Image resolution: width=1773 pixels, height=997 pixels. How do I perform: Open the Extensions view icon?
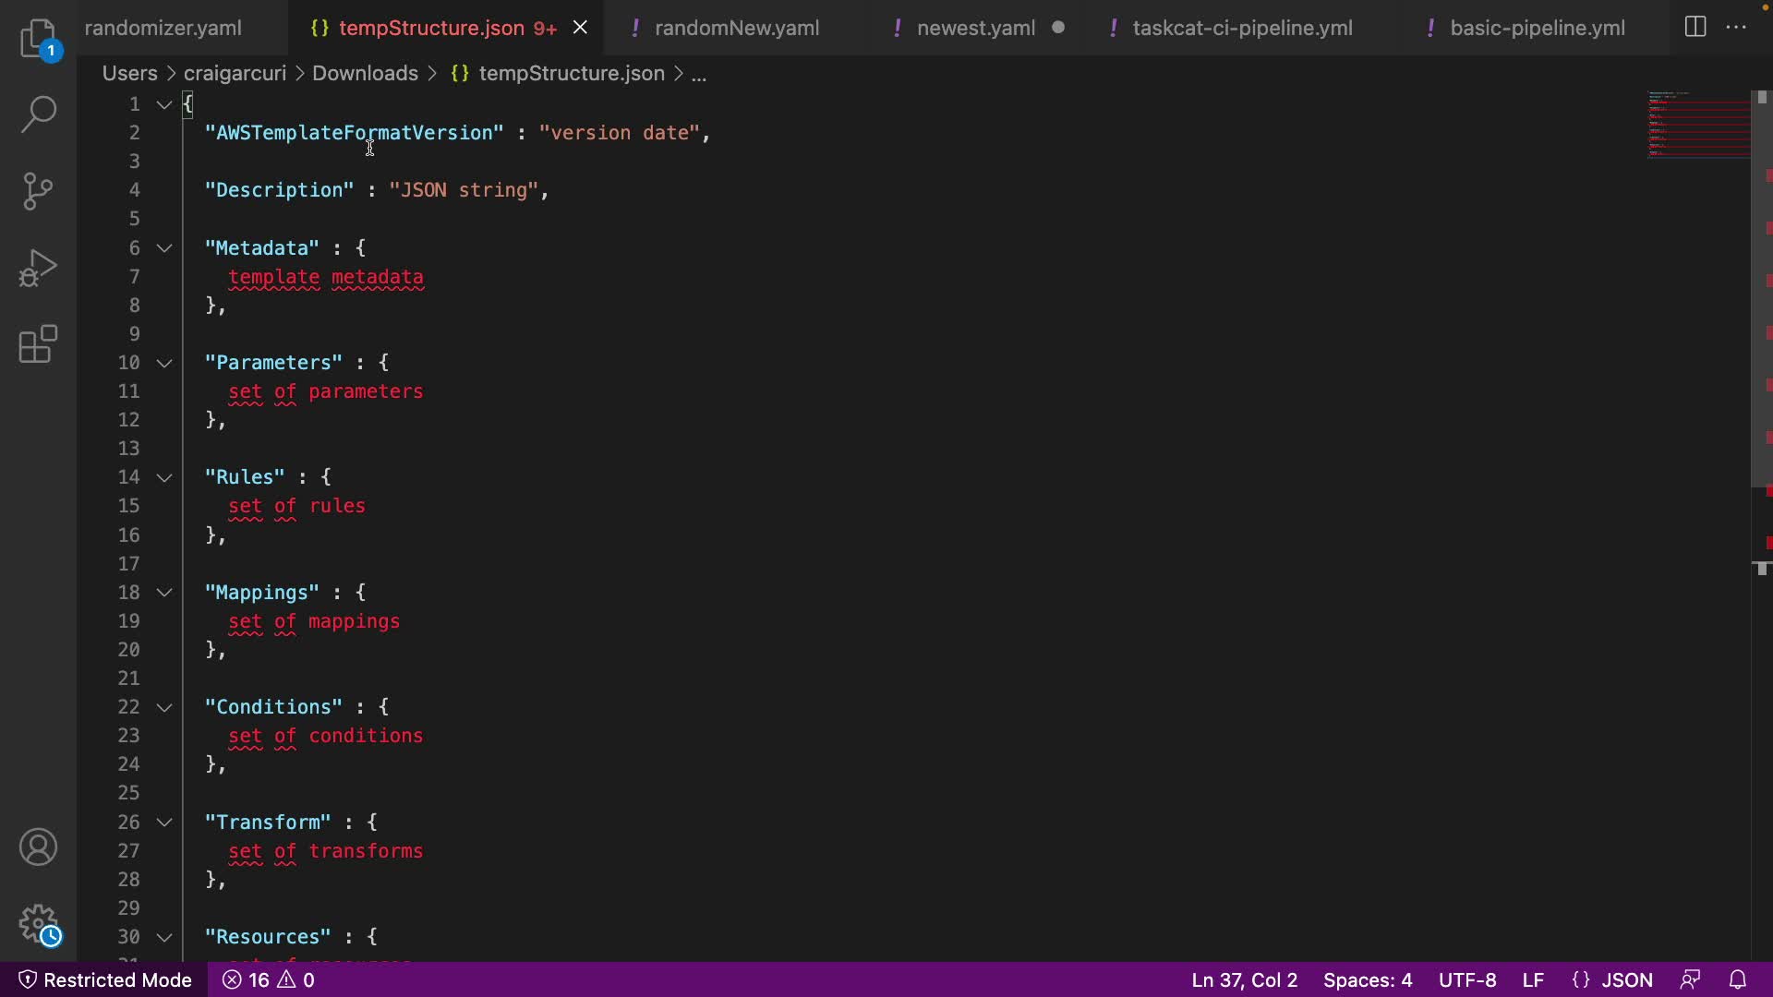[x=39, y=345]
